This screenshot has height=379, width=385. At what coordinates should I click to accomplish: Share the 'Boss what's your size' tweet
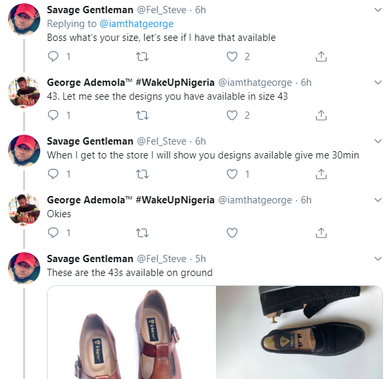click(321, 57)
